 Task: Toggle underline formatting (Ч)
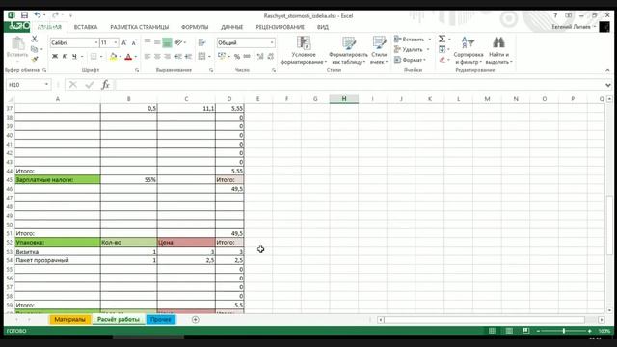(x=74, y=57)
